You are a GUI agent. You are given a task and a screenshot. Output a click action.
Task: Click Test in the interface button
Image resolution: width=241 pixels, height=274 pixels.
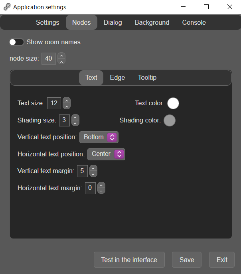(129, 260)
